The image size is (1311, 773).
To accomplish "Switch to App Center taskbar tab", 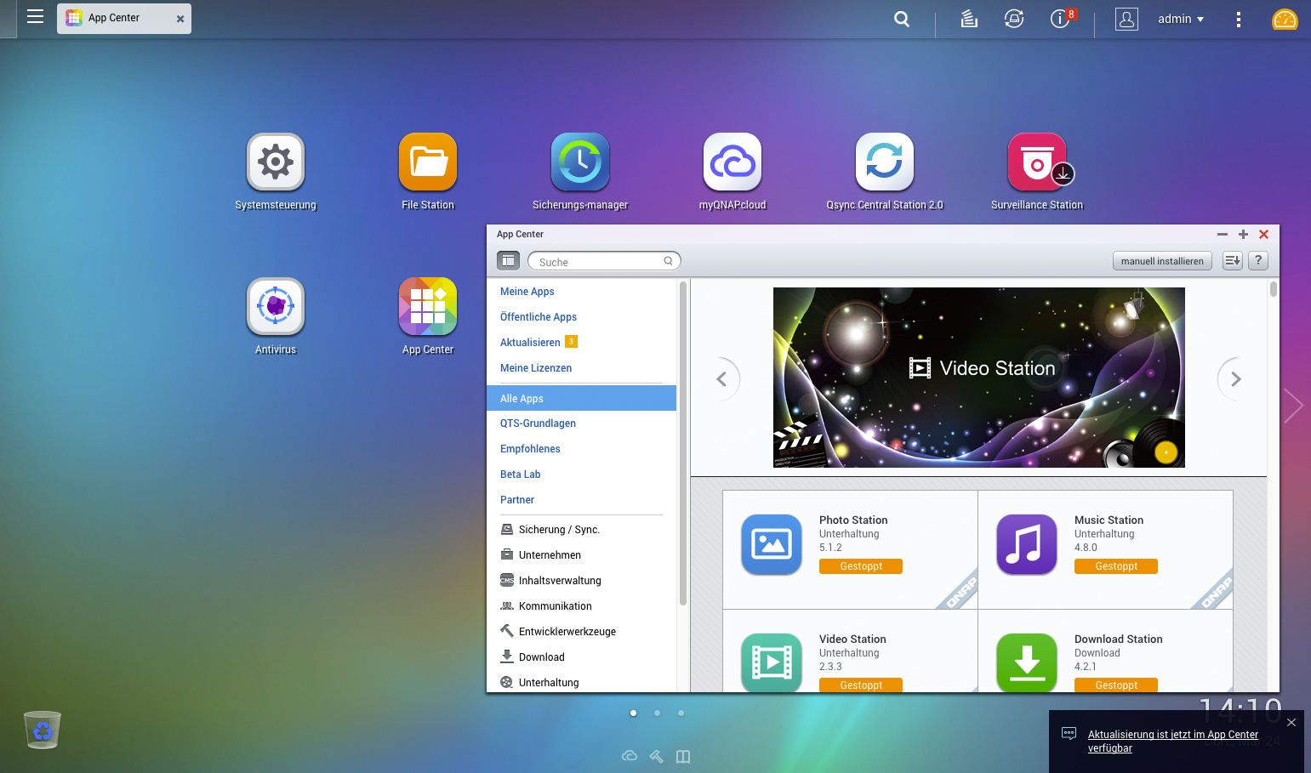I will pyautogui.click(x=124, y=18).
